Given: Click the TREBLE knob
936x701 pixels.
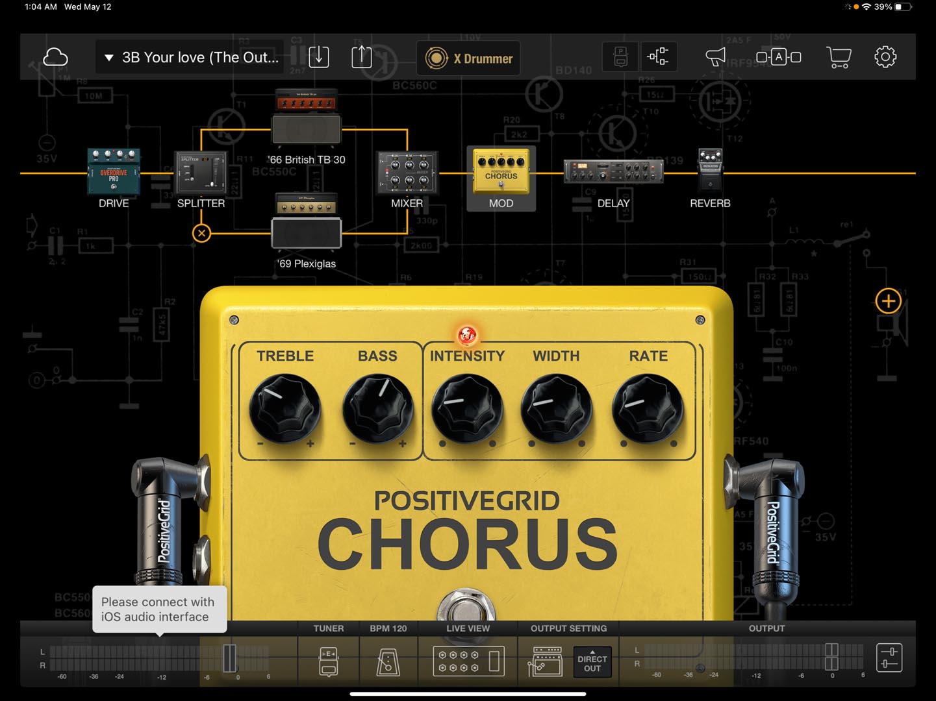Looking at the screenshot, I should (285, 409).
